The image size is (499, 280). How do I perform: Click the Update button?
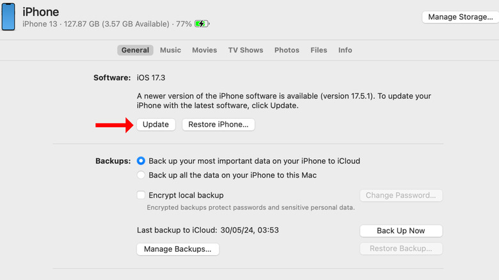(156, 125)
